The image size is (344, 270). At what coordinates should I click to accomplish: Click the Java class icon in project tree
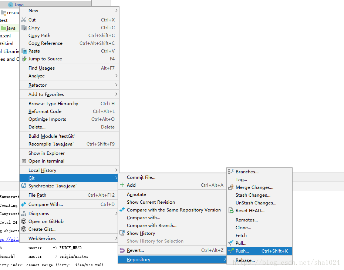(10, 4)
